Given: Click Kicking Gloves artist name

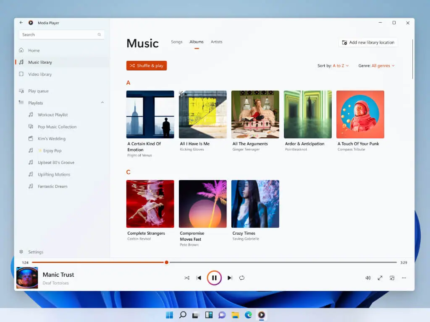Looking at the screenshot, I should coord(192,150).
